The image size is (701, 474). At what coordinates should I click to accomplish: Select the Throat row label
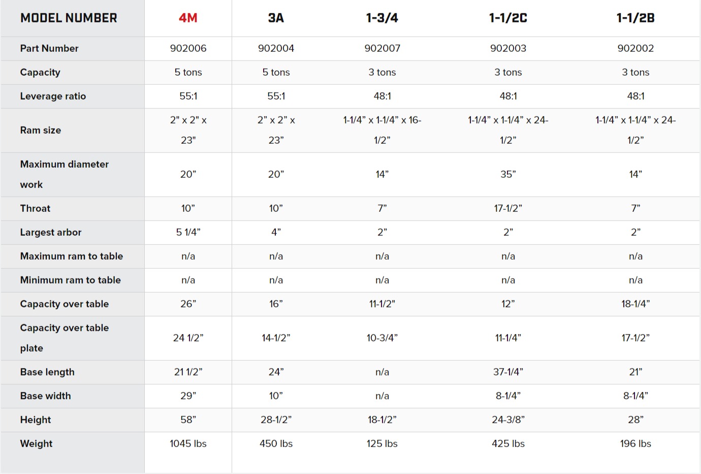pos(35,208)
